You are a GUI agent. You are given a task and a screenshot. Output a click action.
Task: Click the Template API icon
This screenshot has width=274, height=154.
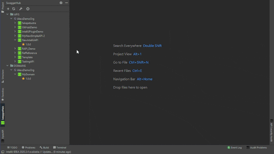[x=20, y=57]
